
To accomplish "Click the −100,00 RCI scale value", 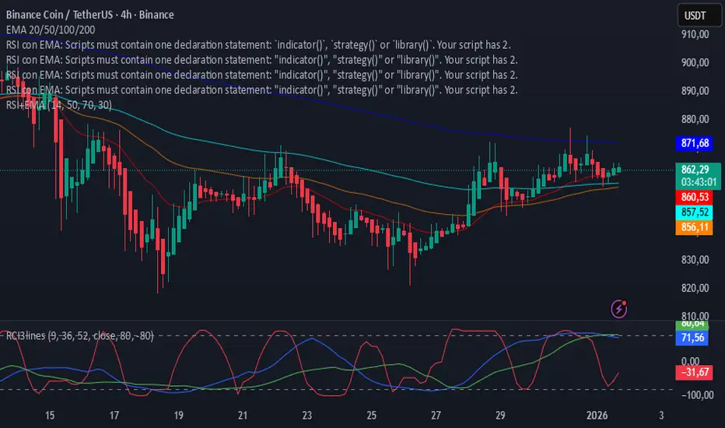I will tap(697, 395).
